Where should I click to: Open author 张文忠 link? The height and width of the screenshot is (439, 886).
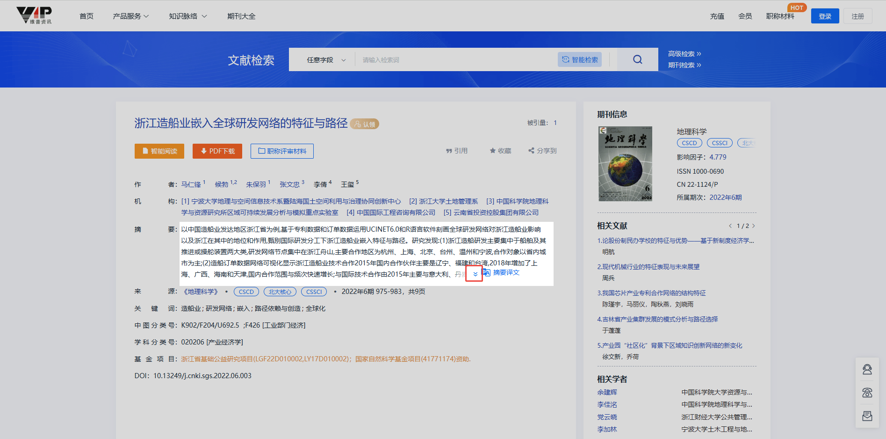point(289,184)
